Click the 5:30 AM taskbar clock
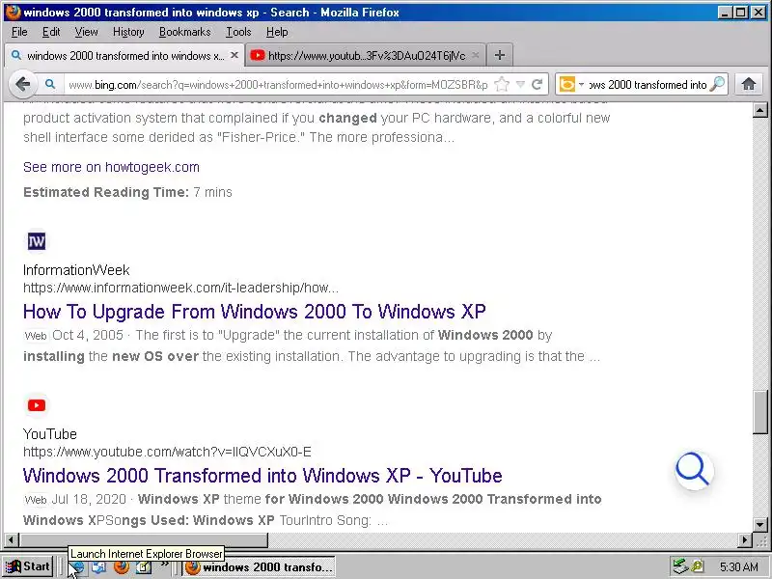Viewport: 772px width, 579px height. click(738, 567)
